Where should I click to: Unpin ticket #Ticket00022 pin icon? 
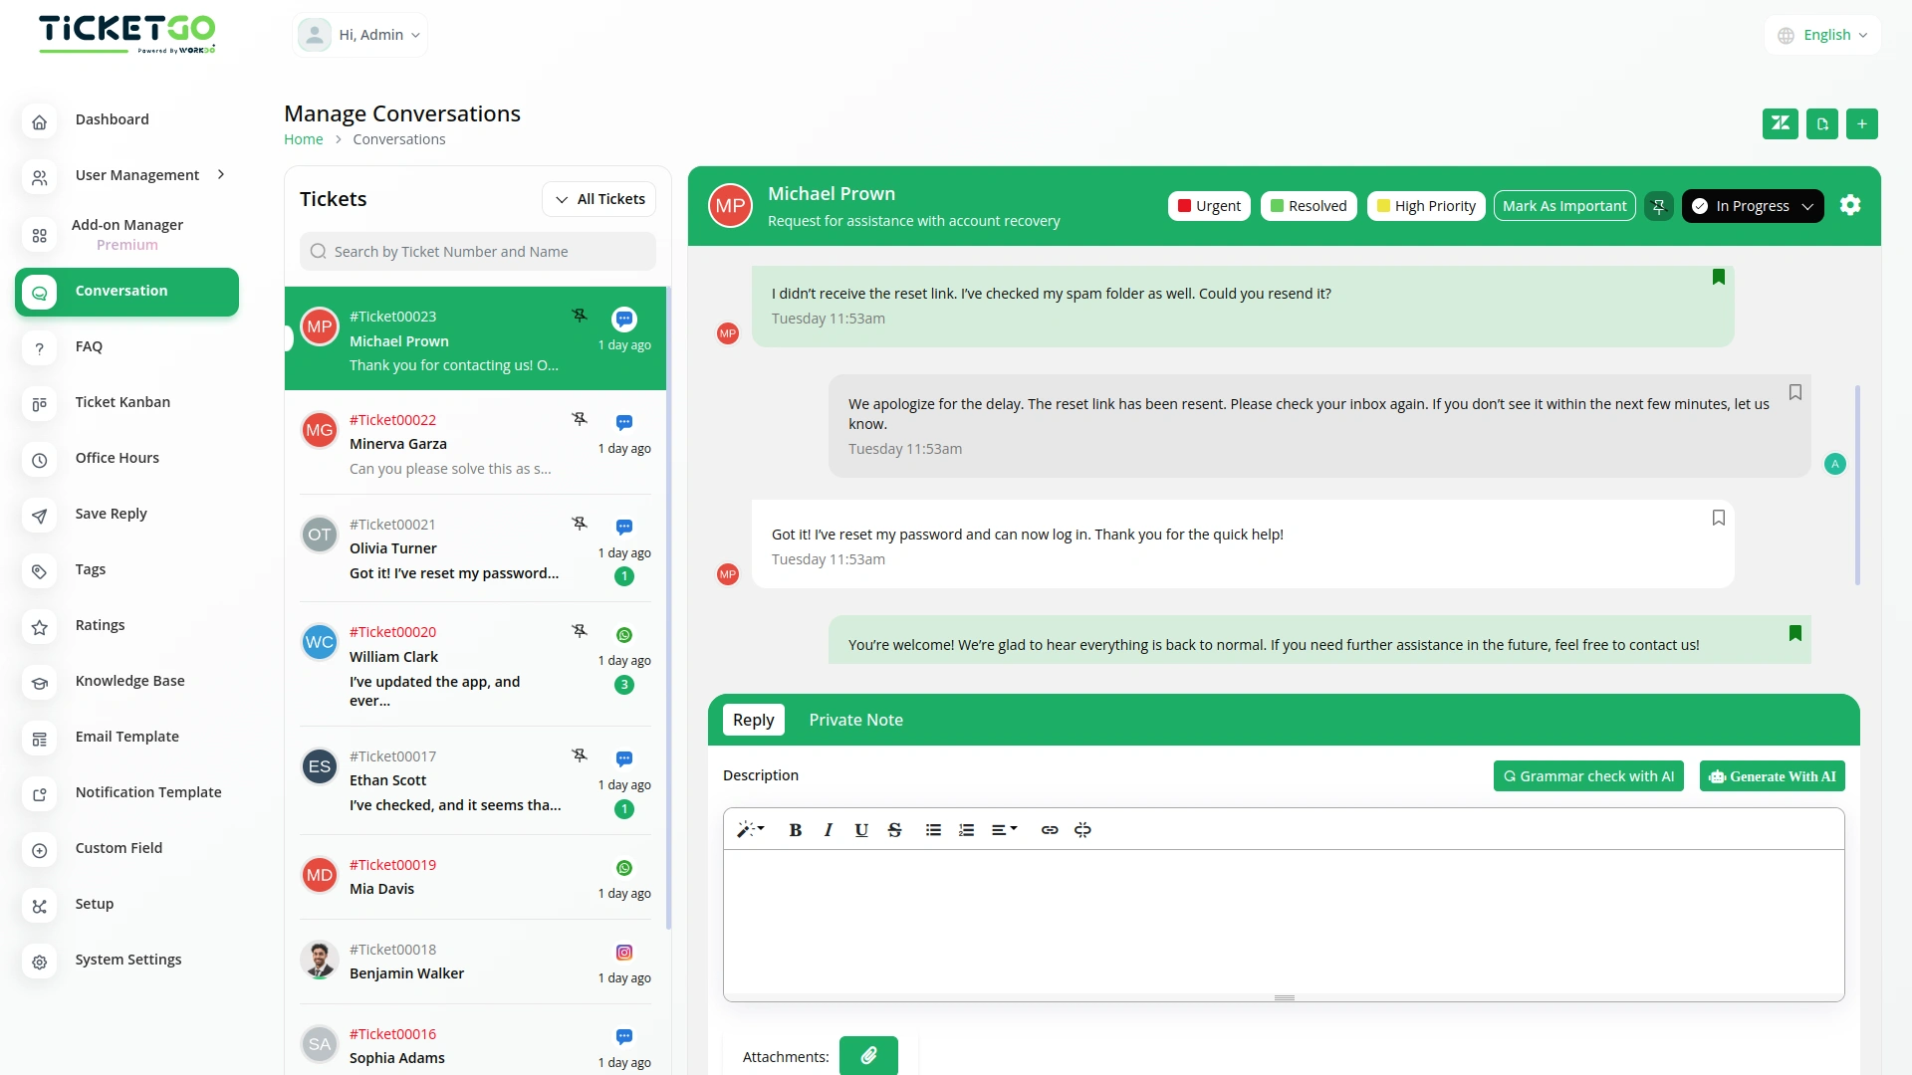coord(580,419)
